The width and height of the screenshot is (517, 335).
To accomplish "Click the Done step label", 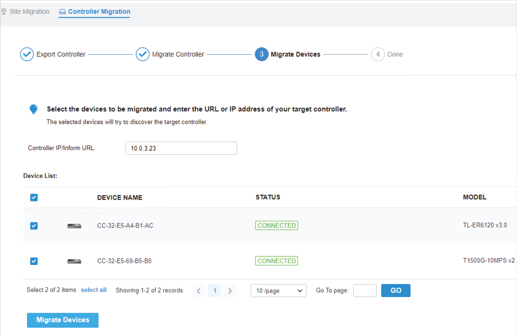I will pos(395,54).
